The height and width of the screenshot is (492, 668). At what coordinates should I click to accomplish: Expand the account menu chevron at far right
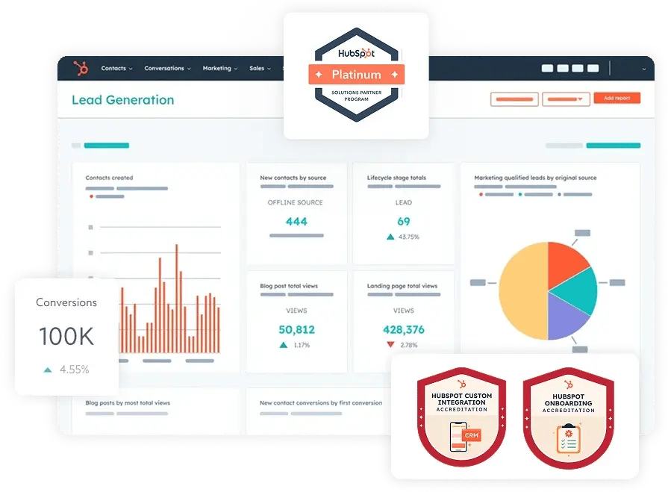pos(644,69)
